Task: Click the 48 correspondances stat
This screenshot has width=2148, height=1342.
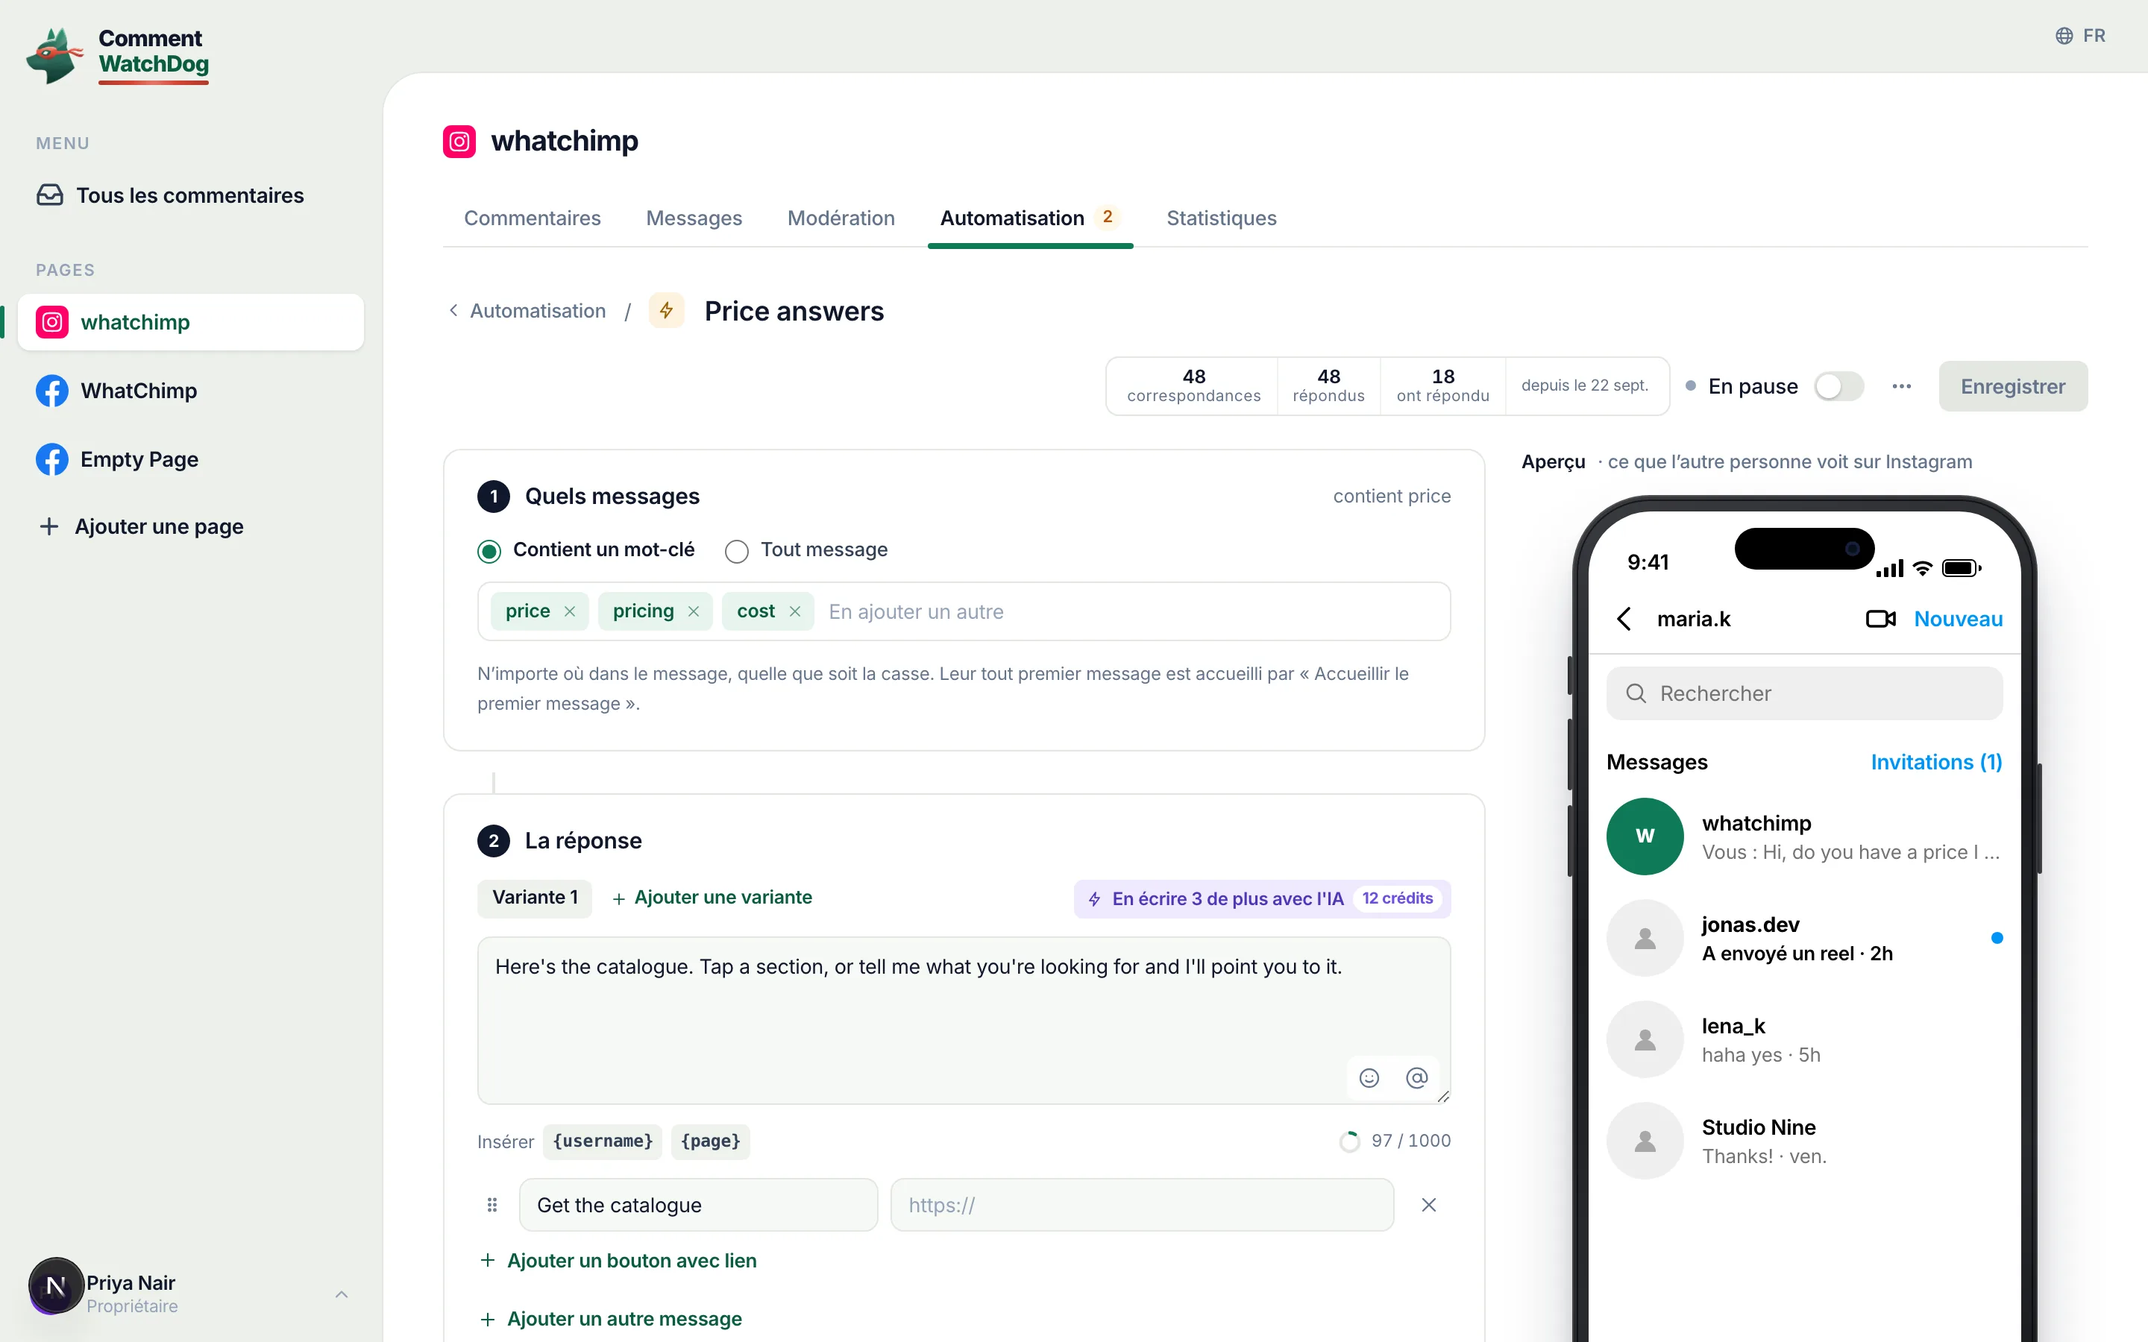Action: tap(1193, 386)
